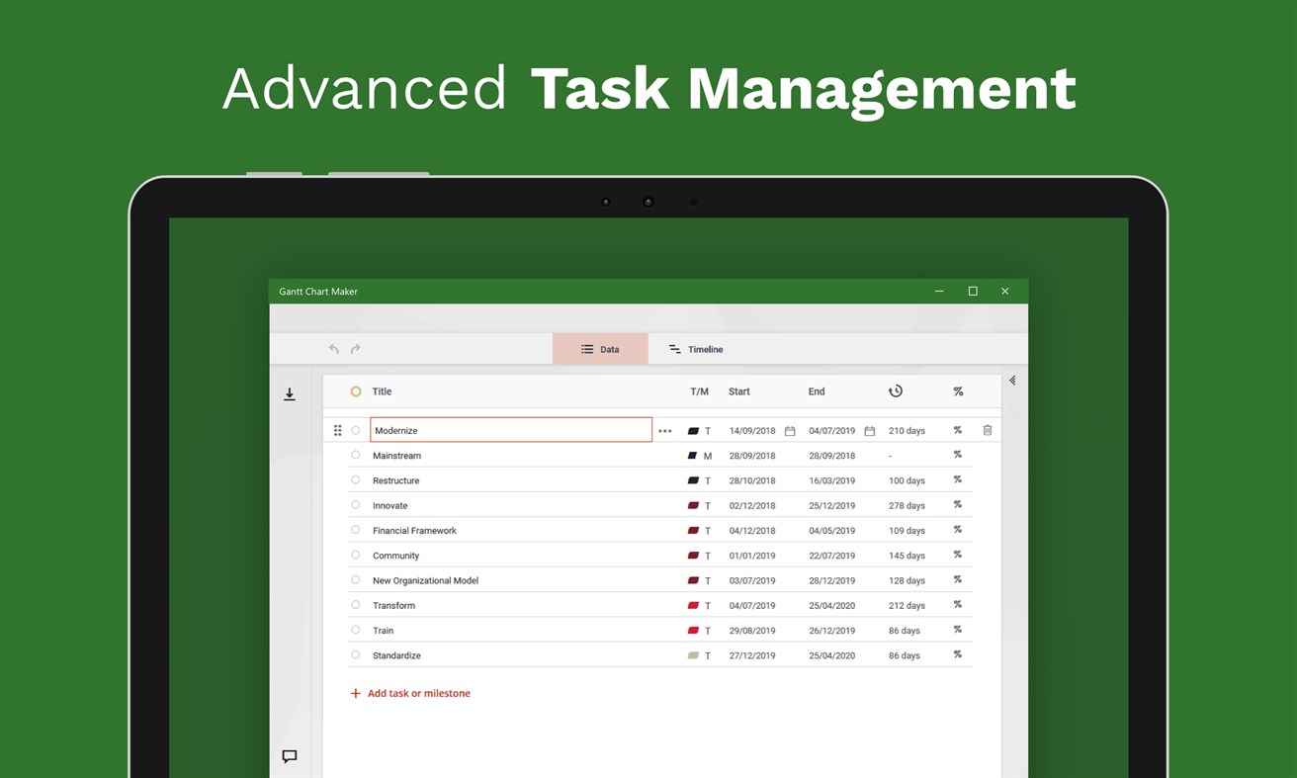Grab the drag handle beside the Modernize row
This screenshot has height=778, width=1297.
(x=337, y=430)
